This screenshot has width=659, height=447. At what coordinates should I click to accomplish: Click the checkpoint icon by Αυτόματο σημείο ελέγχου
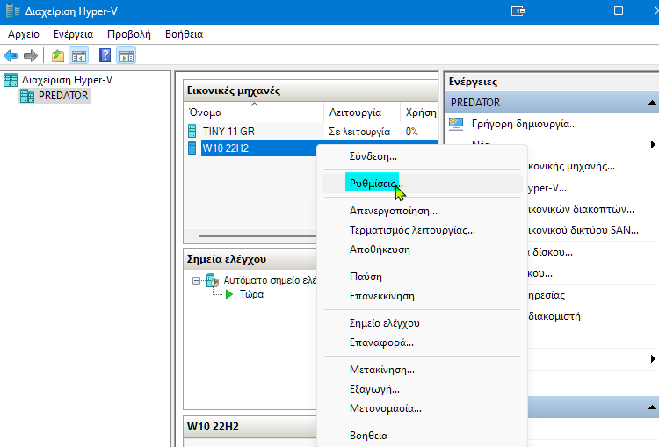213,280
